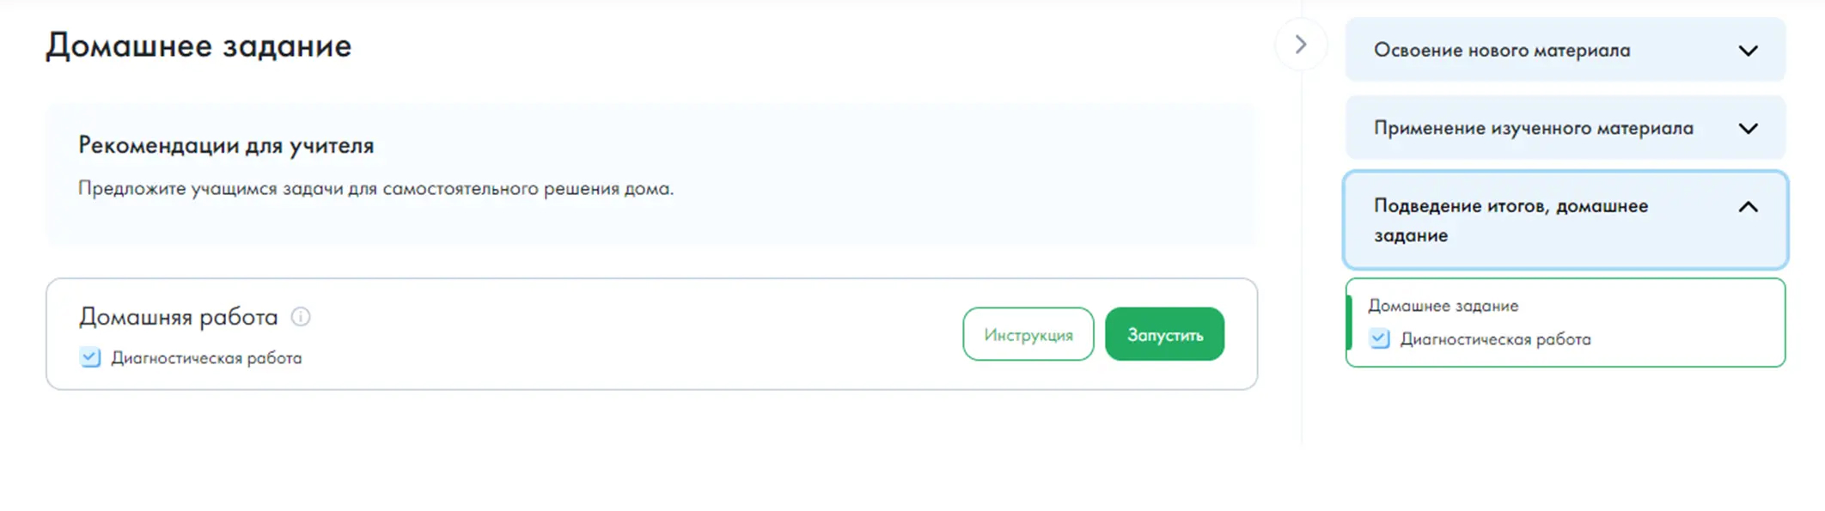Click the recommendation text about самостоятельного решения дома
Viewport: 1825px width, 511px height.
click(375, 188)
